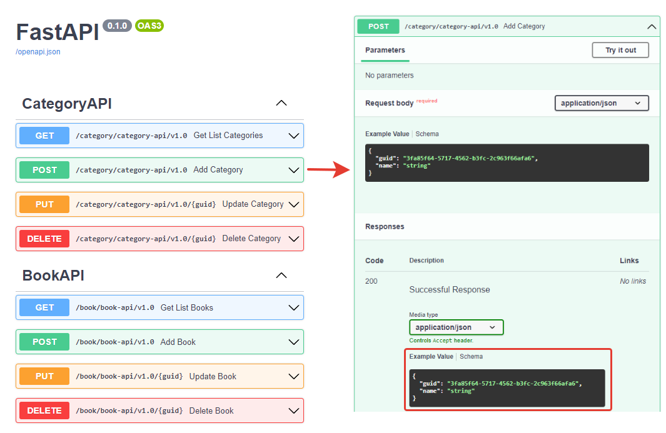This screenshot has width=666, height=433.
Task: Click the request body example JSON block
Action: click(507, 162)
